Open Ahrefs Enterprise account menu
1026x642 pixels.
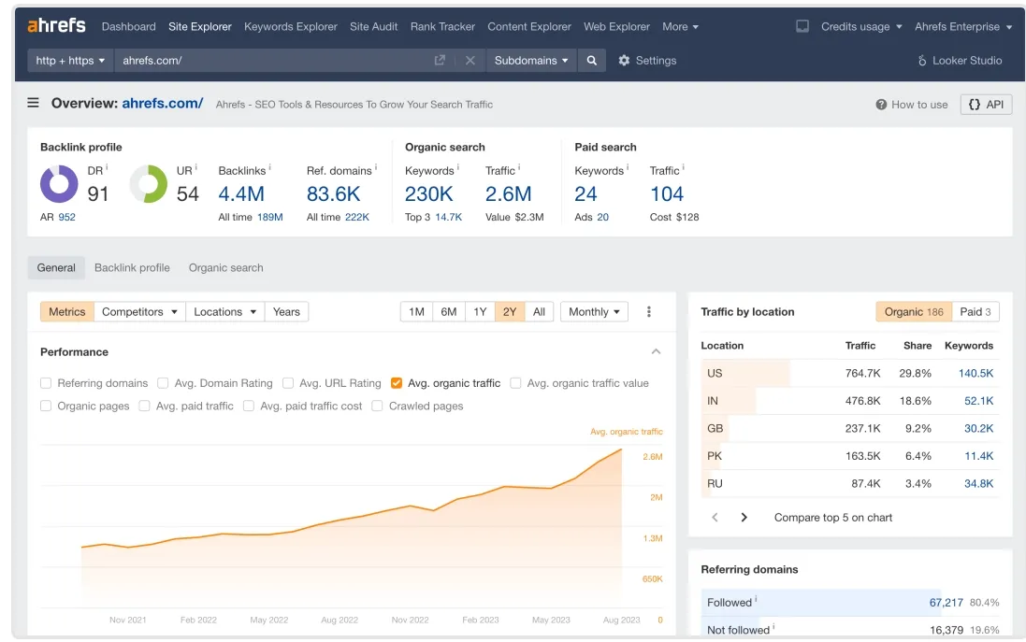(963, 27)
